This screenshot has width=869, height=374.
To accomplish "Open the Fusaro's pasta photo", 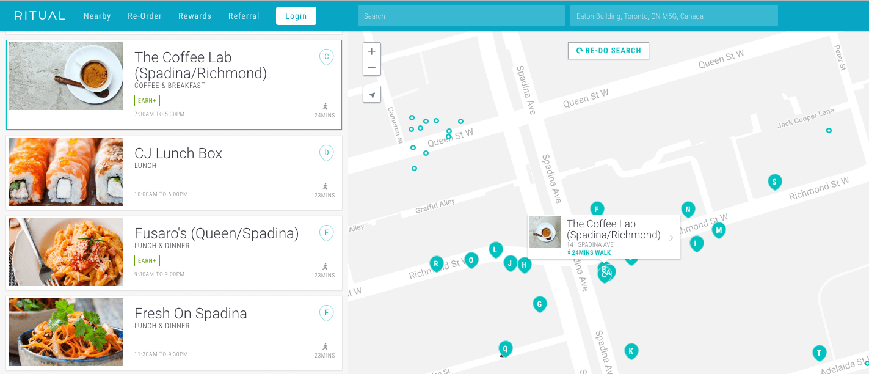I will pyautogui.click(x=66, y=252).
